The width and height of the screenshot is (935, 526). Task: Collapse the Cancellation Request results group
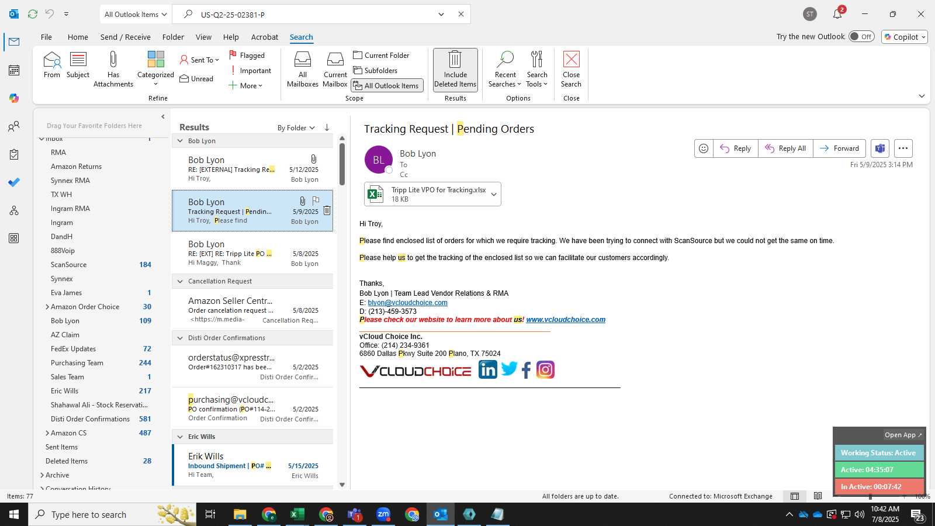click(180, 281)
